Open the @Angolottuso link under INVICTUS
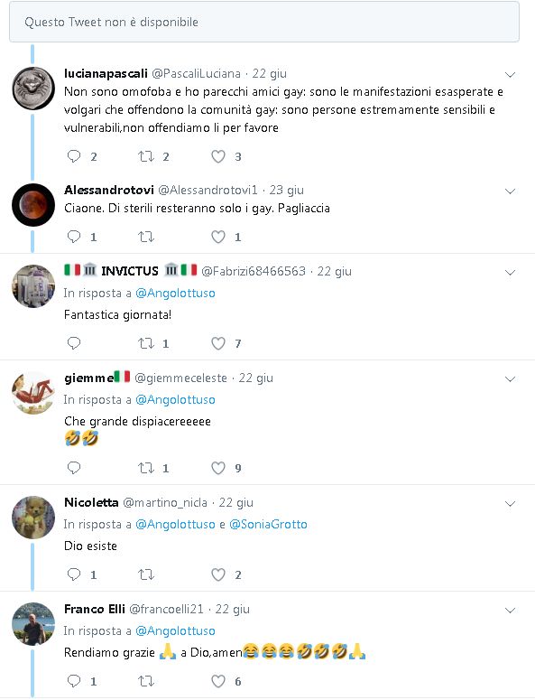 [175, 294]
